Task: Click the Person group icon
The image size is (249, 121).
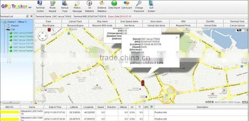Action: point(8,26)
